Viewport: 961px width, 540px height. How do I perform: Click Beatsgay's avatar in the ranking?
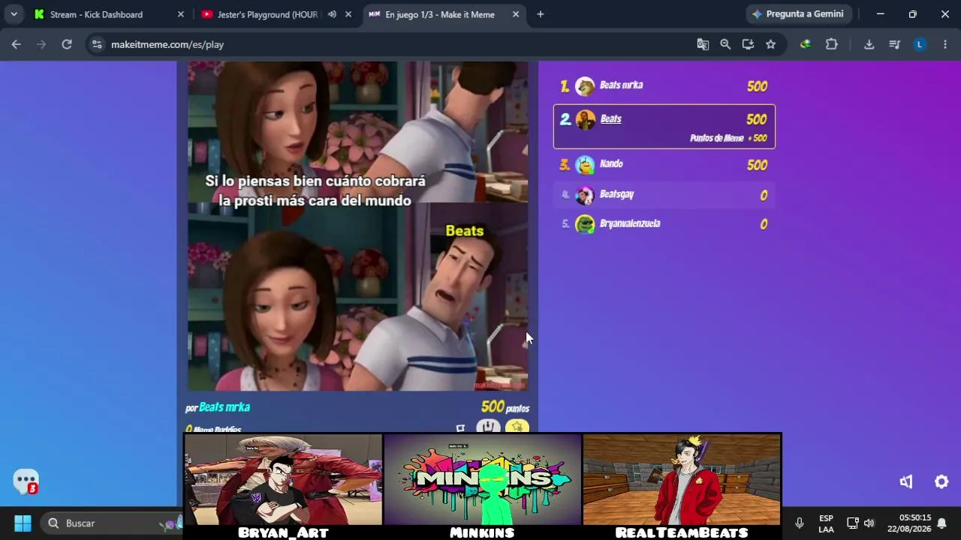pos(585,195)
